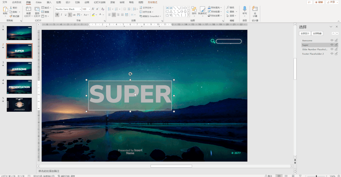Click the 全部隐藏 (Hide All) button

pyautogui.click(x=317, y=33)
